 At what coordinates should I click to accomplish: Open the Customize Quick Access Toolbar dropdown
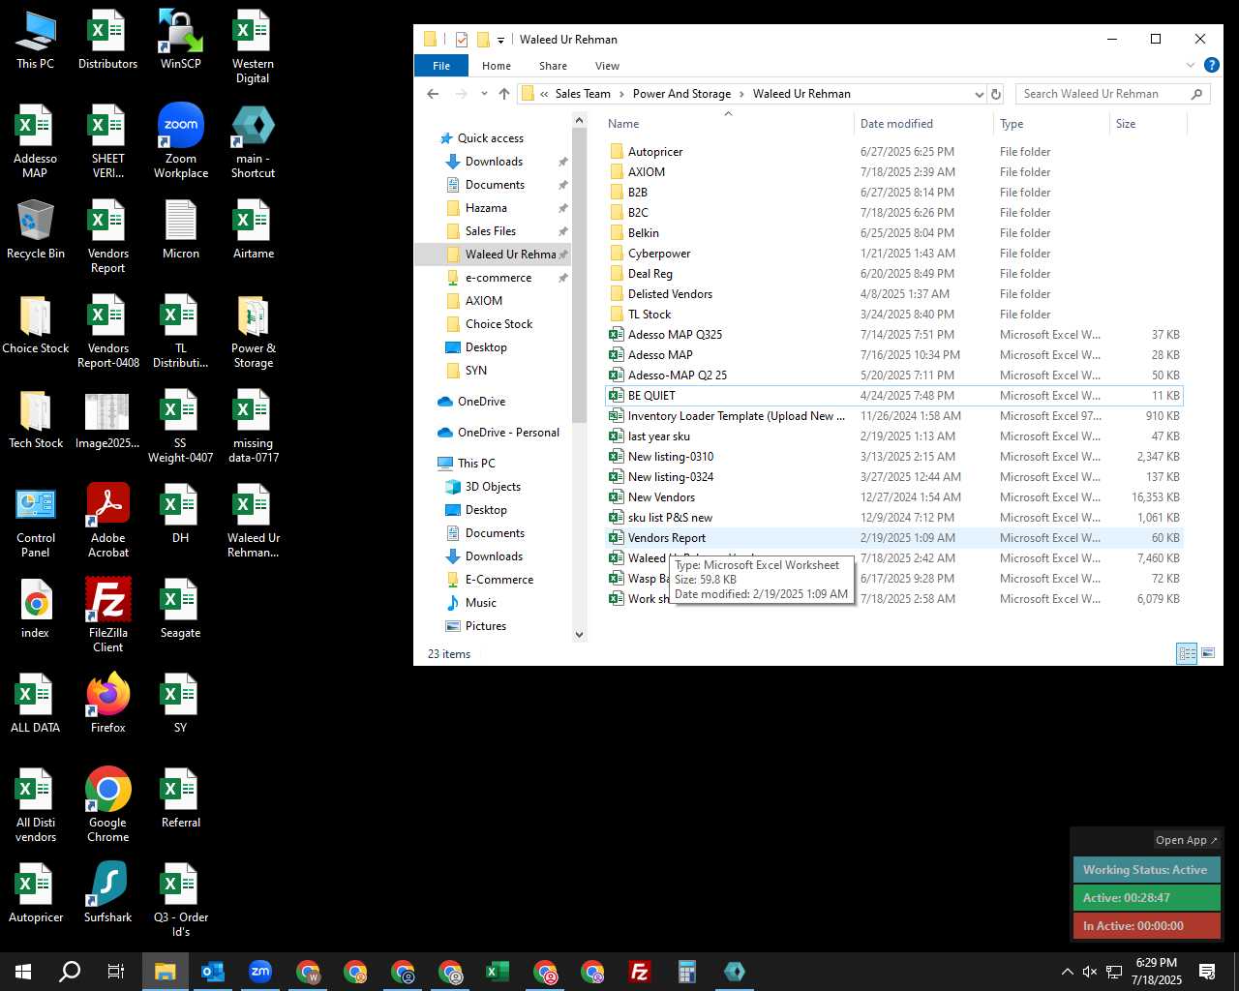tap(500, 40)
